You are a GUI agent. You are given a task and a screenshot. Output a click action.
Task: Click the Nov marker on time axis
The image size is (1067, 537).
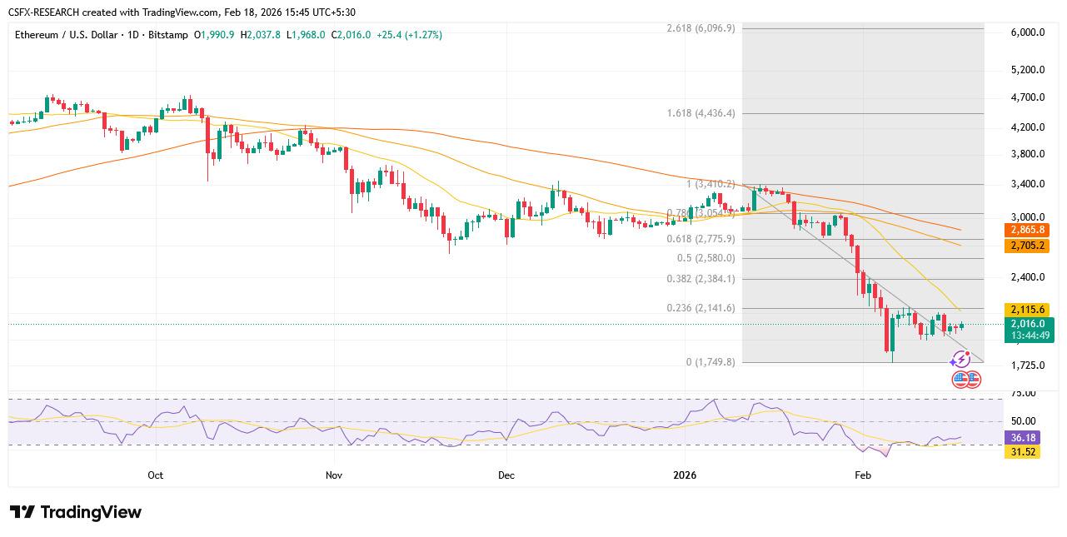334,475
